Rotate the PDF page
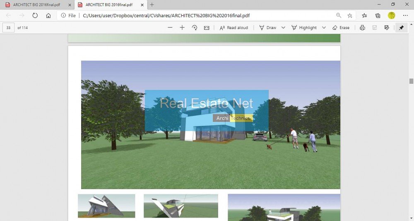The height and width of the screenshot is (221, 414). tap(195, 27)
